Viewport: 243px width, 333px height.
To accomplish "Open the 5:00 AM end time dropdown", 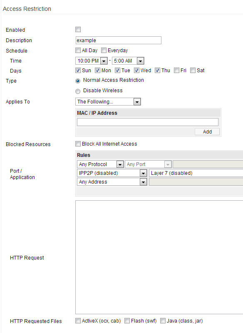I will pyautogui.click(x=128, y=61).
